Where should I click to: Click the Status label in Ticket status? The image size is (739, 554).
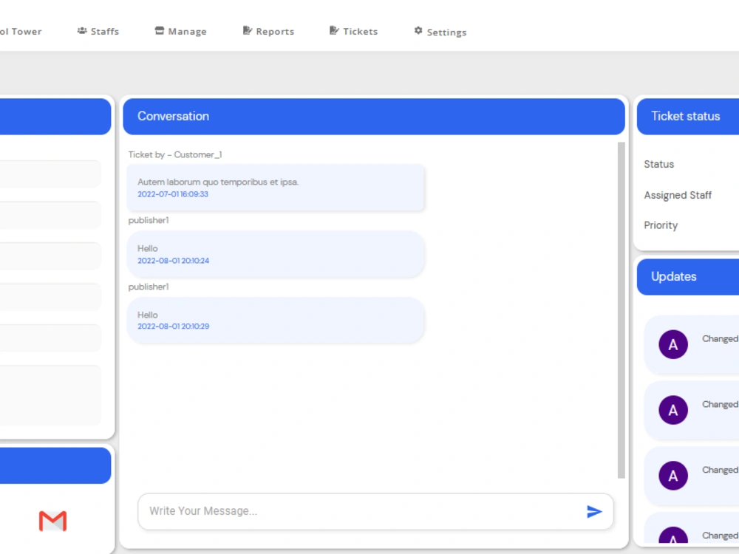659,164
